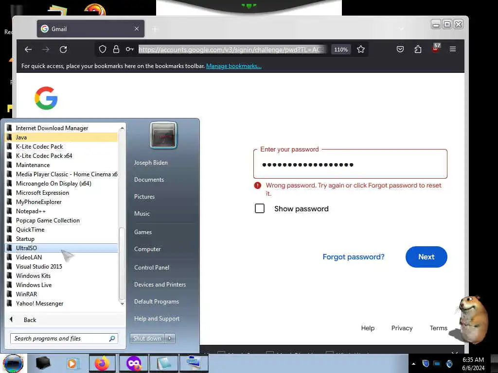The width and height of the screenshot is (498, 373).
Task: Open the Manage bookmarks link
Action: click(234, 66)
